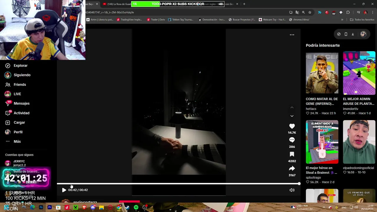Click the download icon in the top-right pill

click(x=353, y=34)
